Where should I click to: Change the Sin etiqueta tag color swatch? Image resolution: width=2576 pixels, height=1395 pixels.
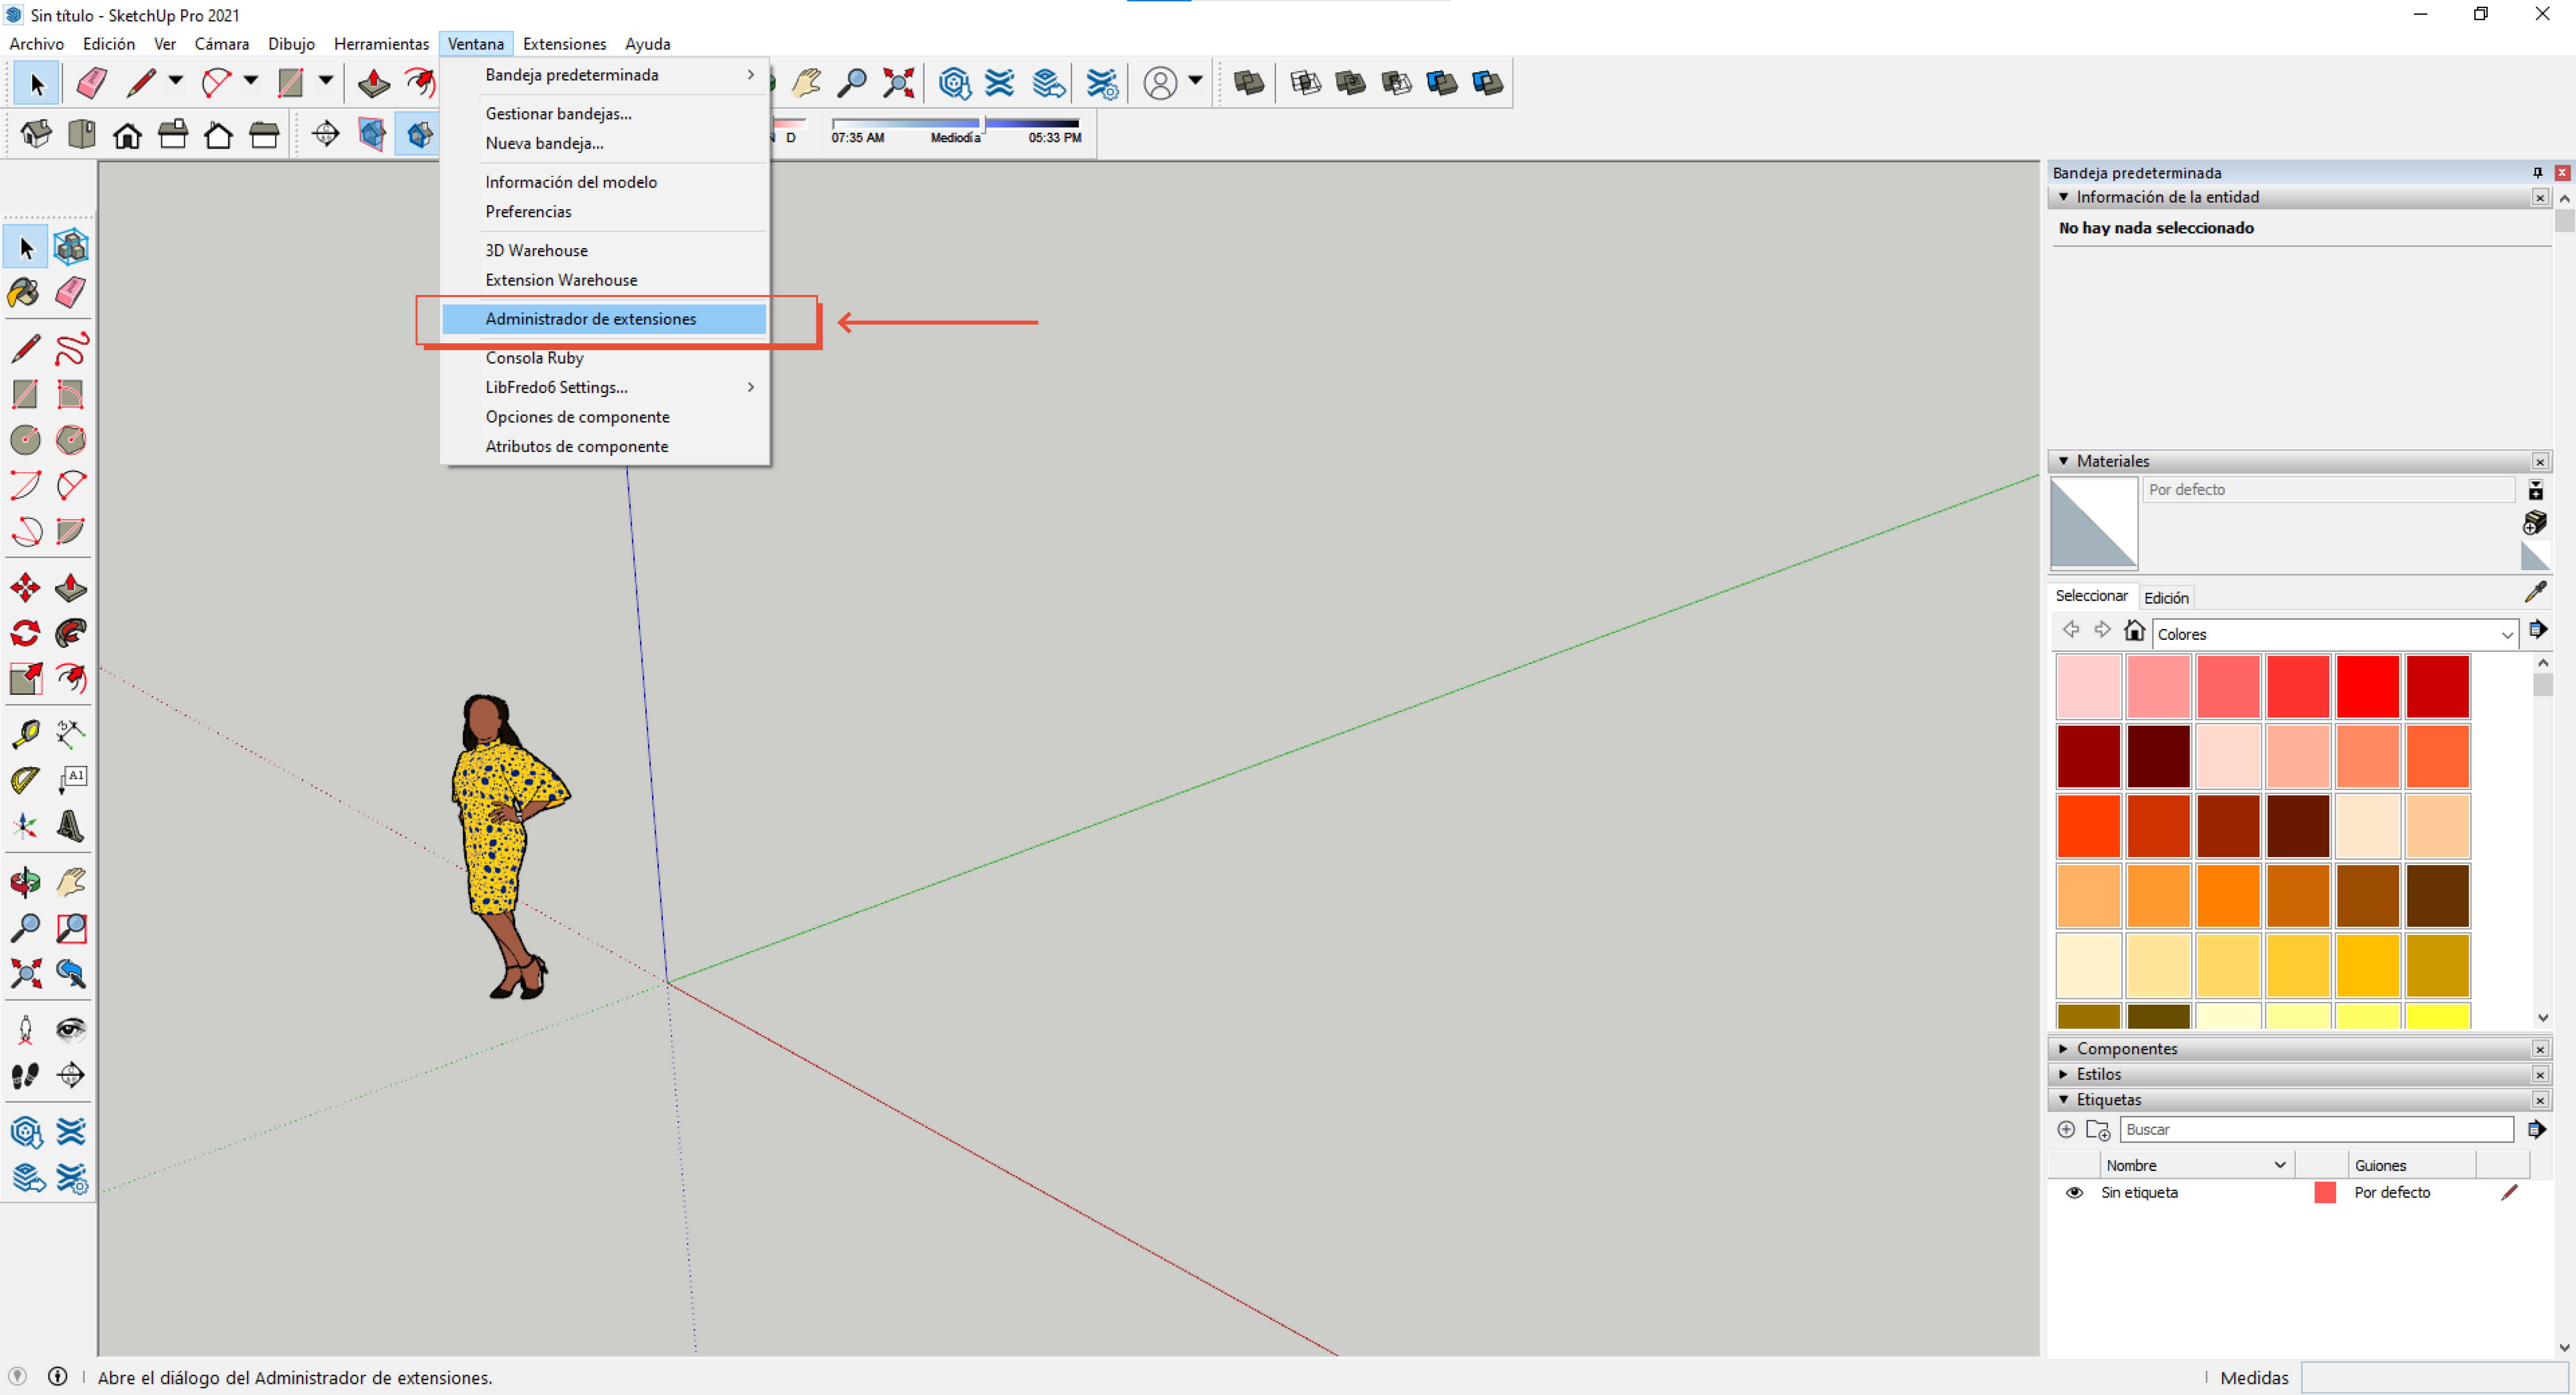pos(2324,1192)
